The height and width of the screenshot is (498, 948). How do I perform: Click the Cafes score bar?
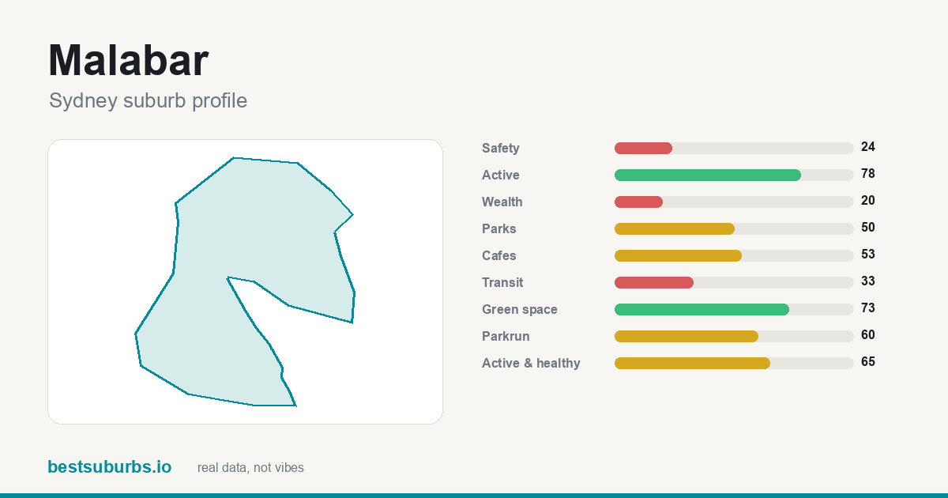734,255
